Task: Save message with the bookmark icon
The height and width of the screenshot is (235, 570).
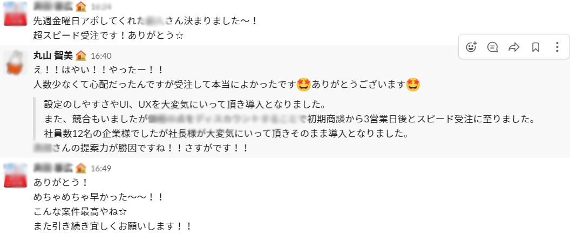Action: click(x=535, y=47)
